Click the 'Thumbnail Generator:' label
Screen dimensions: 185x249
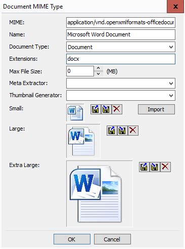click(x=35, y=95)
